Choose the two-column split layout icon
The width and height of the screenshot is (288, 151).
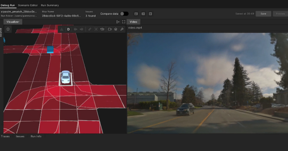[x=143, y=14]
